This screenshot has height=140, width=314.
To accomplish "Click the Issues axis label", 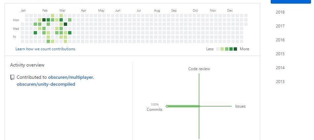I will tap(240, 106).
